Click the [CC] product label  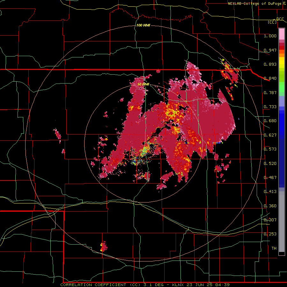pos(272,22)
